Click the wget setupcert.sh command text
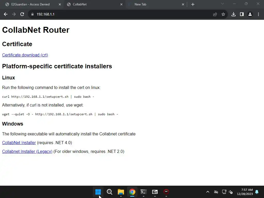 (60, 114)
